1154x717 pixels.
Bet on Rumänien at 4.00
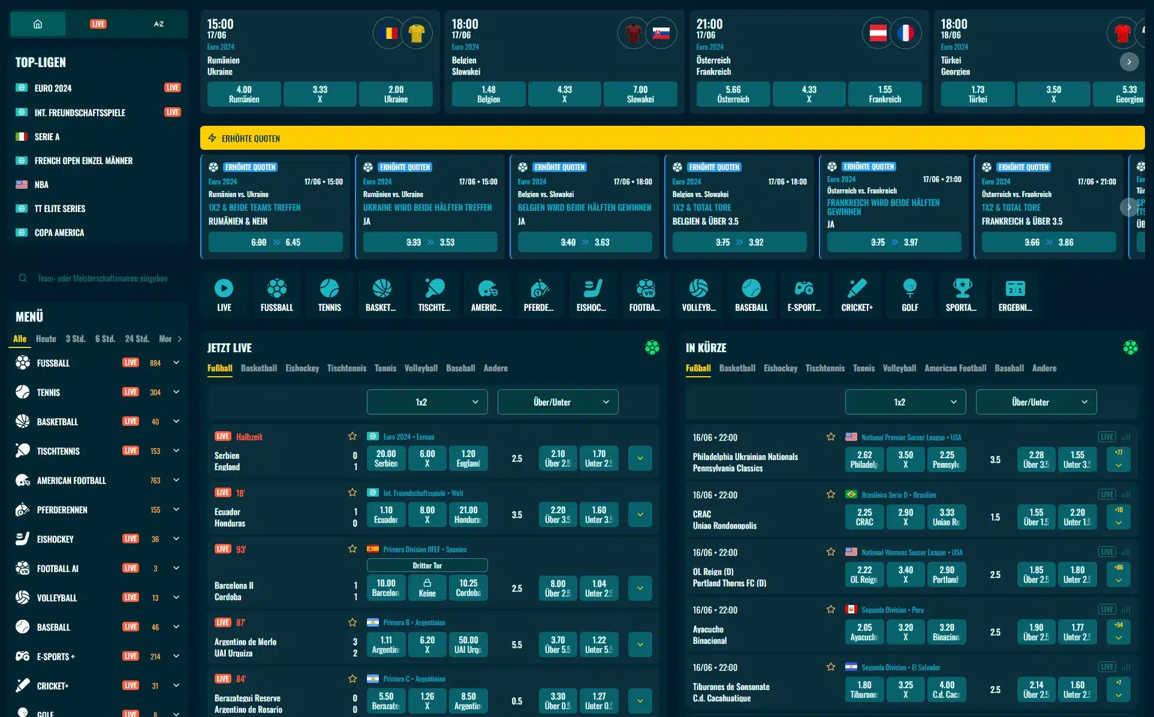pos(244,94)
